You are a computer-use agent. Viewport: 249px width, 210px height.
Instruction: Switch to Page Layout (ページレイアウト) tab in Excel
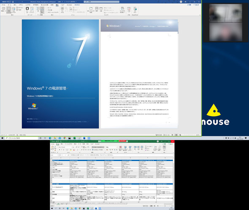click(x=68, y=144)
